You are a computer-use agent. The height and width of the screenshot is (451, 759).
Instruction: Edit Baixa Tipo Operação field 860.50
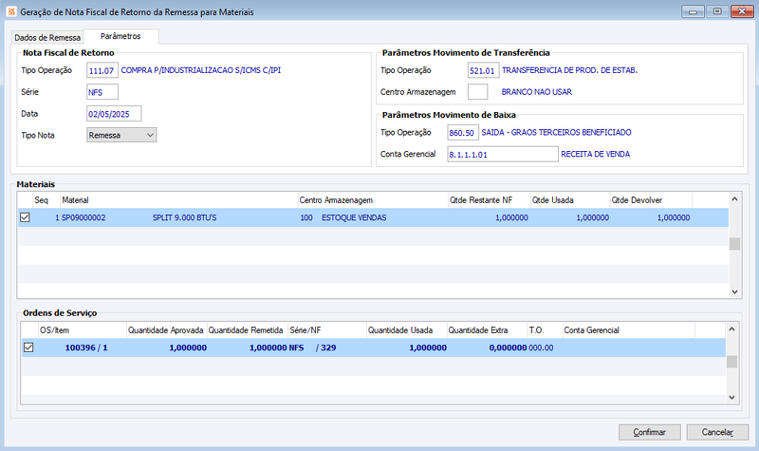[463, 132]
